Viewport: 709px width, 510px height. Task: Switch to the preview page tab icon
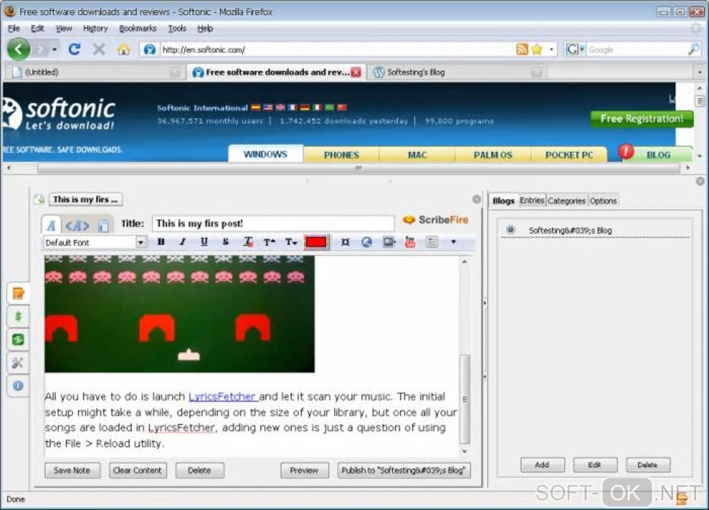click(103, 225)
